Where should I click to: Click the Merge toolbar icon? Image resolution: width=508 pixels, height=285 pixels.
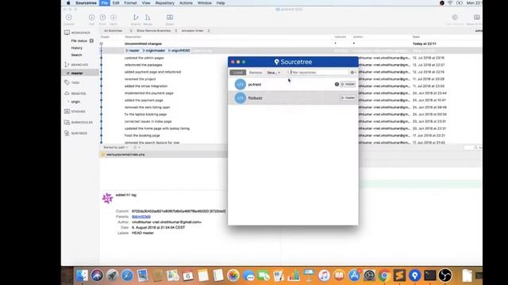(x=148, y=17)
